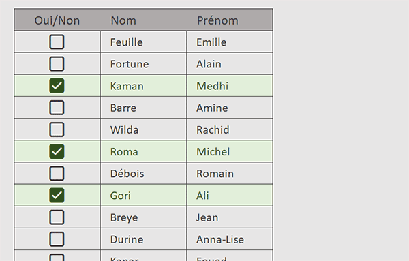Select the Kaman name cell
This screenshot has width=409, height=261.
pyautogui.click(x=143, y=86)
